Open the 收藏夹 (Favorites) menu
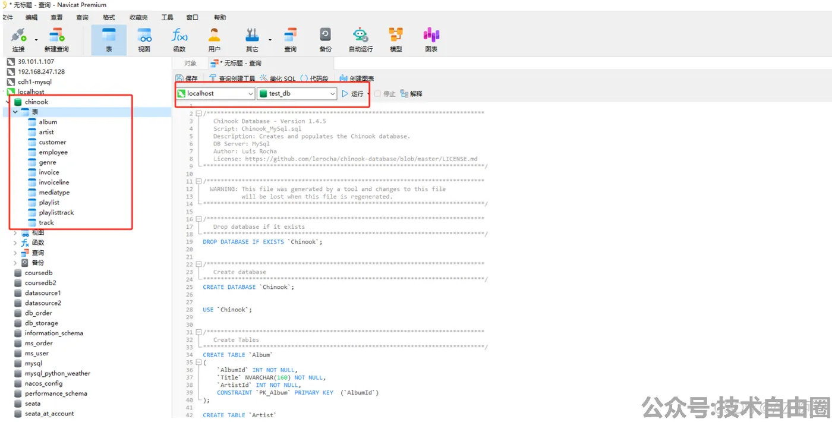This screenshot has height=422, width=832. (138, 17)
